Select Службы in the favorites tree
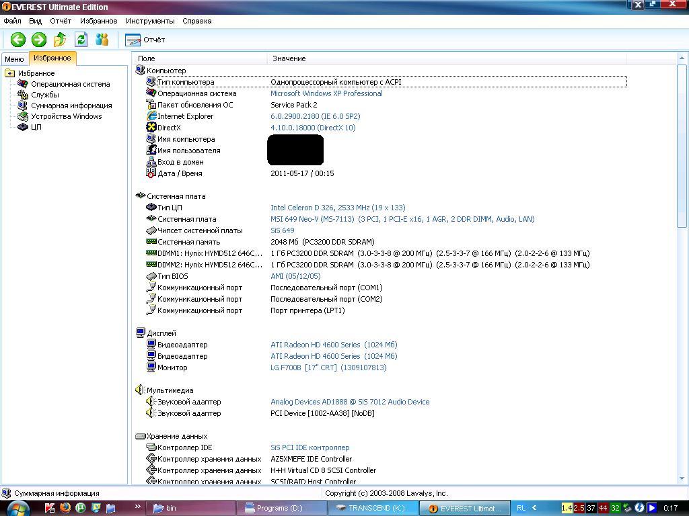689x516 pixels. [x=45, y=95]
